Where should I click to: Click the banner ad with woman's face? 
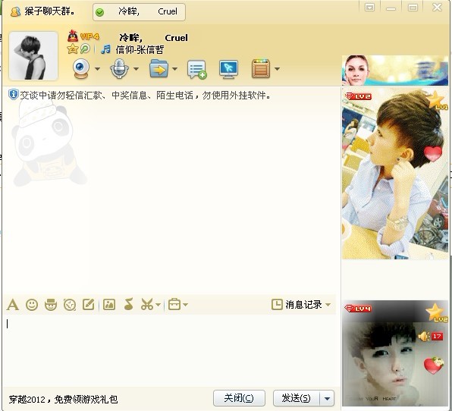[x=395, y=71]
